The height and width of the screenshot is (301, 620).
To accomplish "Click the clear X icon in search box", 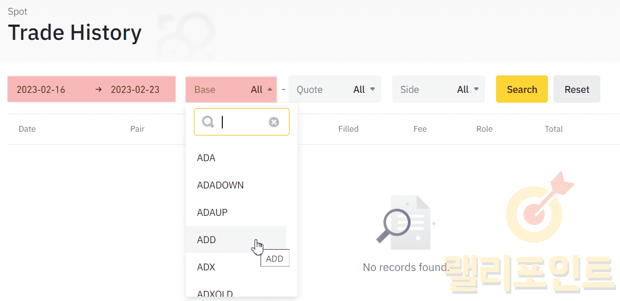I will [274, 122].
